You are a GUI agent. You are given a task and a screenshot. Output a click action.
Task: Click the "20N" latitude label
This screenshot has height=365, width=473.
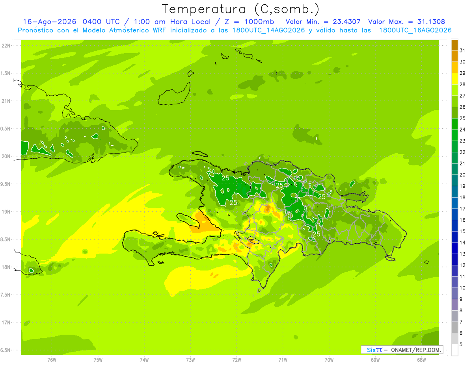(x=6, y=156)
